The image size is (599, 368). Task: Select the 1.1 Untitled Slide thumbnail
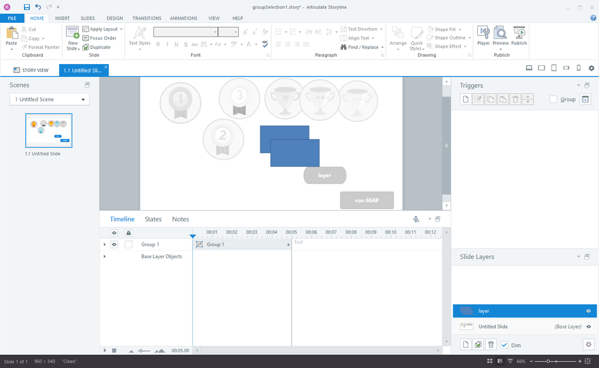[49, 130]
